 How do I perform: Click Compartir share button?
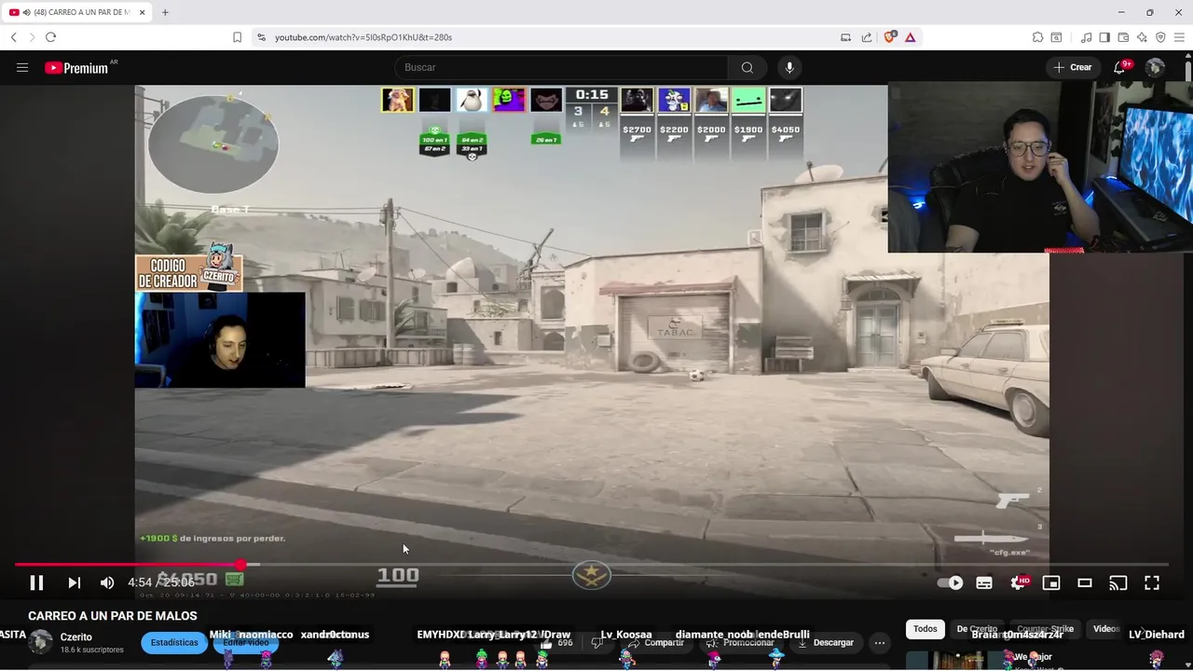pos(655,642)
